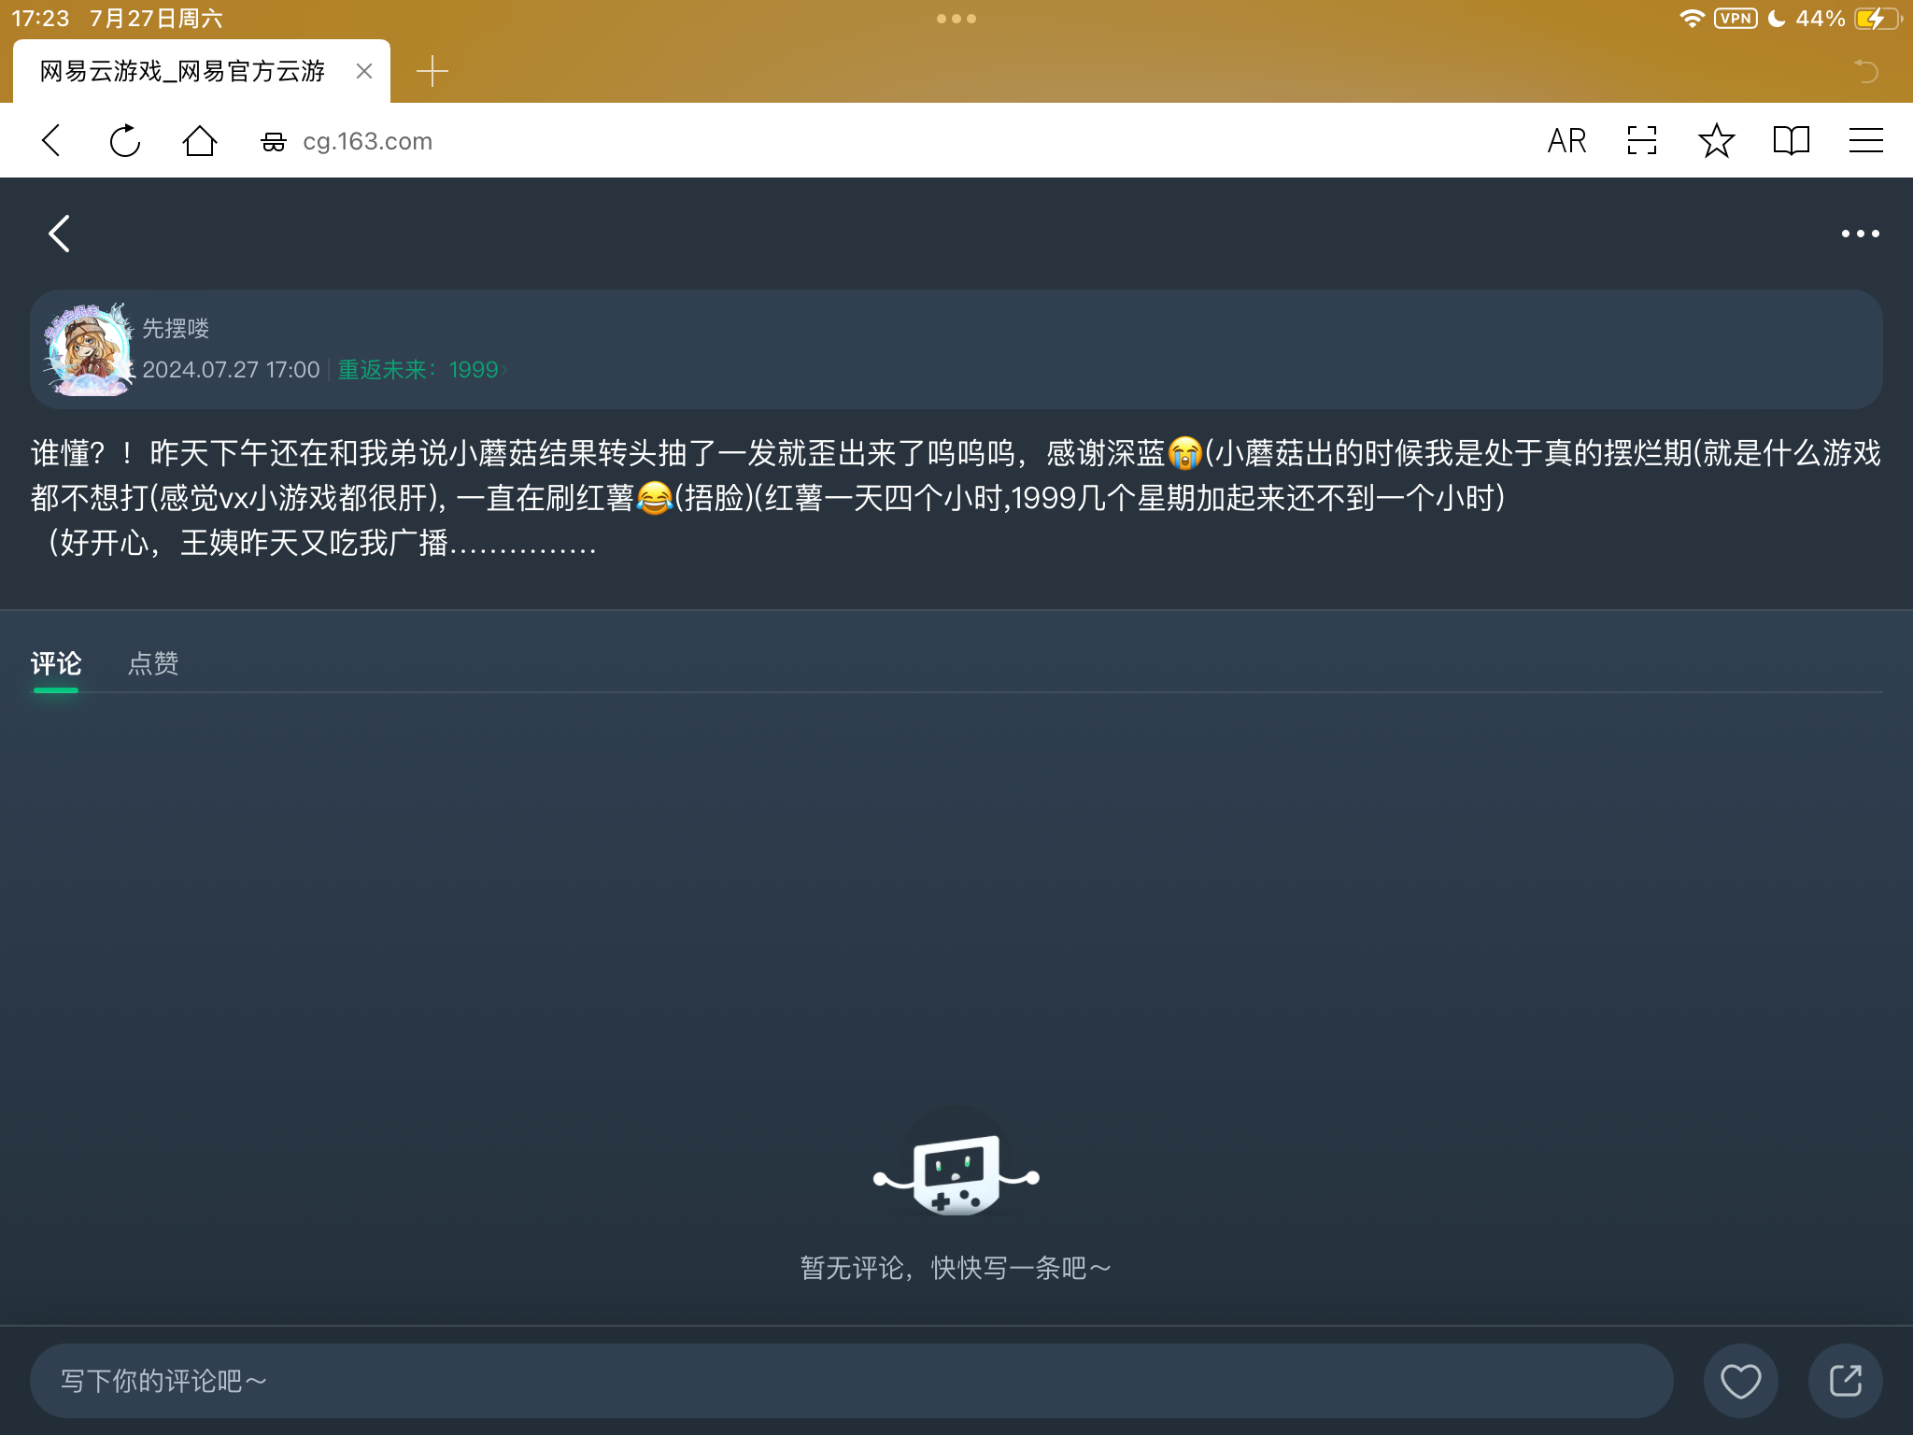Tap the 先摆喽 username
This screenshot has width=1913, height=1435.
[x=176, y=329]
